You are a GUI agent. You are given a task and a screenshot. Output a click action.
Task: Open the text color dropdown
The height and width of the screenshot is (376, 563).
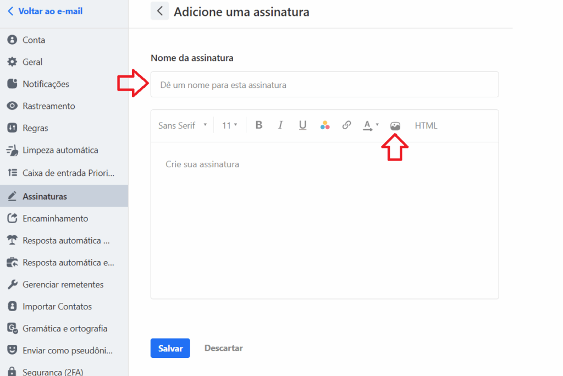click(x=371, y=125)
